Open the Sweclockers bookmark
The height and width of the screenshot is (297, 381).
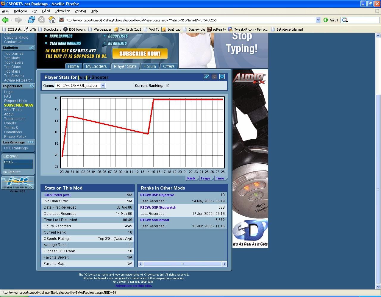49,29
